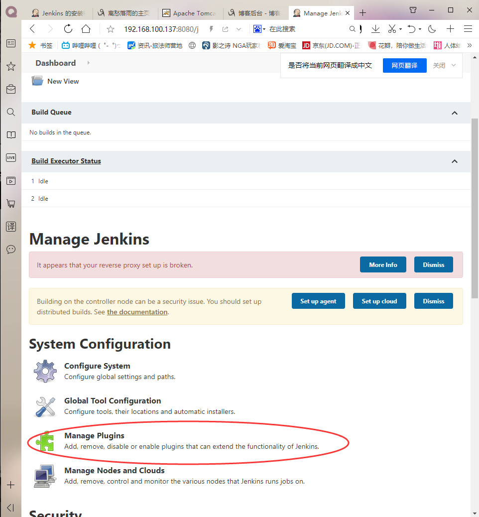
Task: Close the Manage Jenkins tab
Action: click(x=348, y=13)
